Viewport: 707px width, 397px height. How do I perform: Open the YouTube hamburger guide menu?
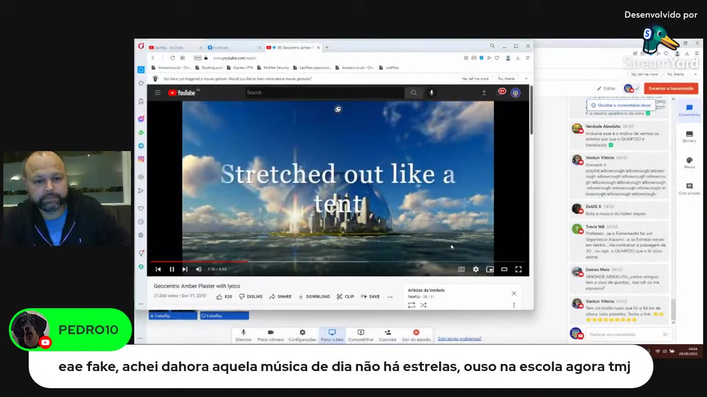[x=157, y=93]
